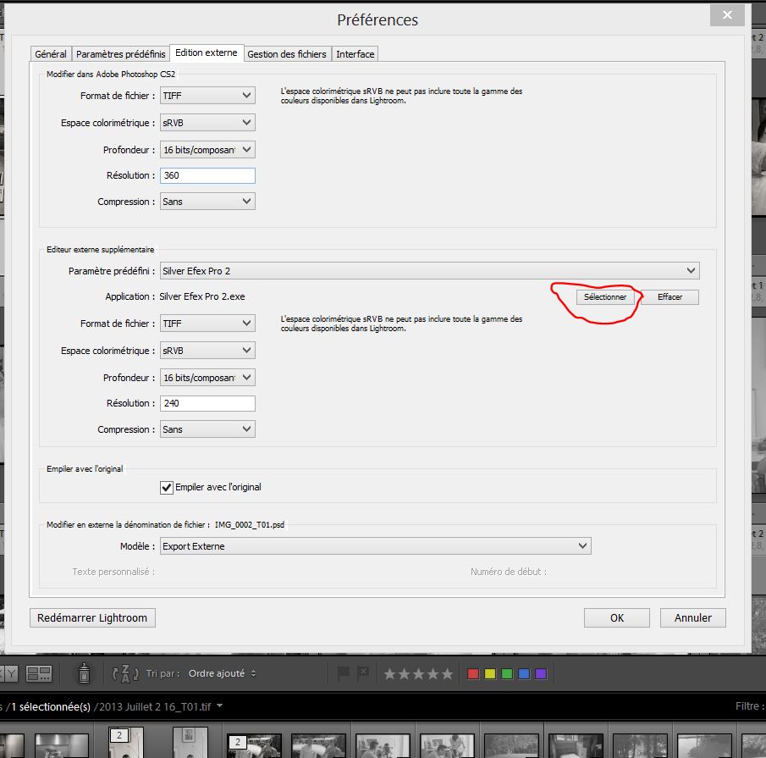Apply the red color label
The image size is (766, 758).
(x=473, y=674)
